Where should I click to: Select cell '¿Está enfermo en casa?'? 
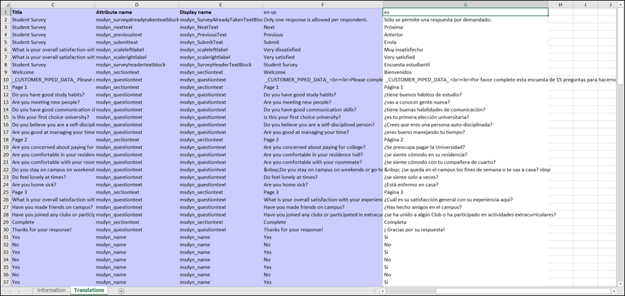coord(465,184)
